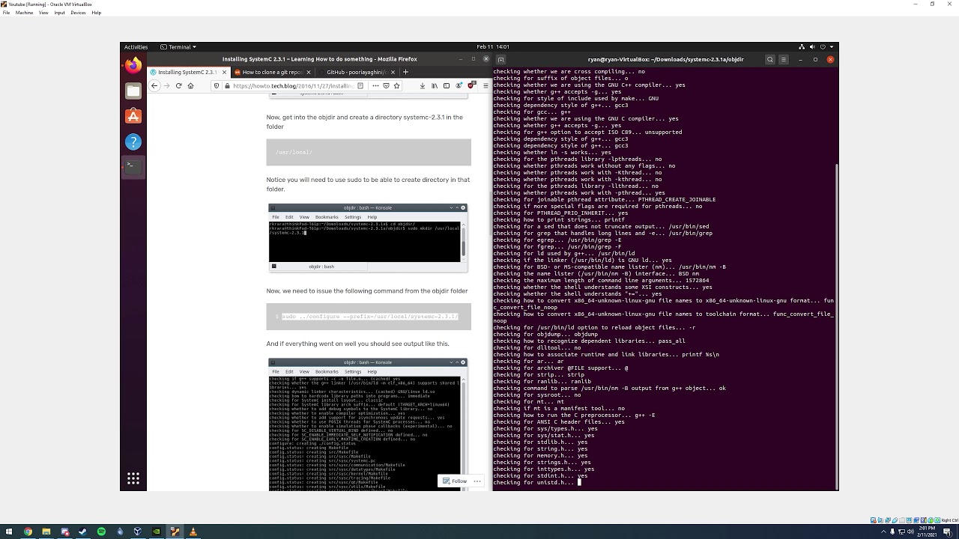Save page to Pocket in Firefox

tap(386, 85)
